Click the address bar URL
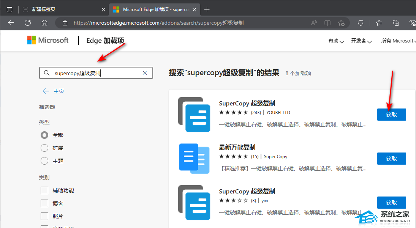Screen dimensions: 416x228 point(159,23)
